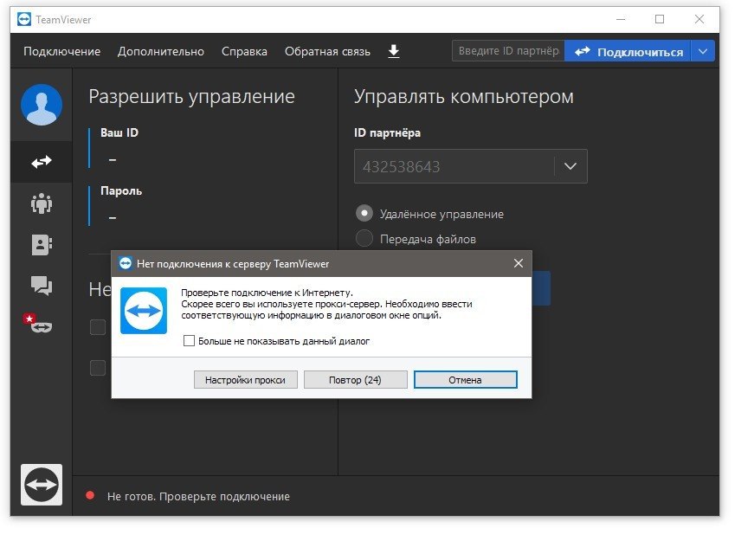754x541 pixels.
Task: Click the red connection status dot
Action: (90, 495)
